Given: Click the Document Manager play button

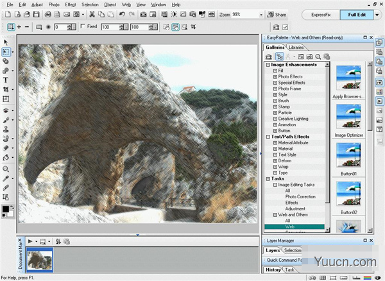Looking at the screenshot, I should (30, 241).
